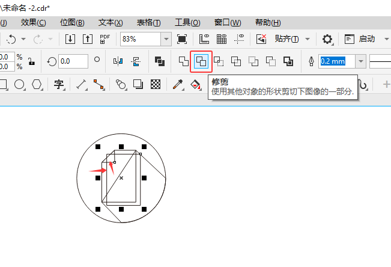Select the Transparency checkerboard tool
Image resolution: width=391 pixels, height=267 pixels.
click(x=156, y=84)
